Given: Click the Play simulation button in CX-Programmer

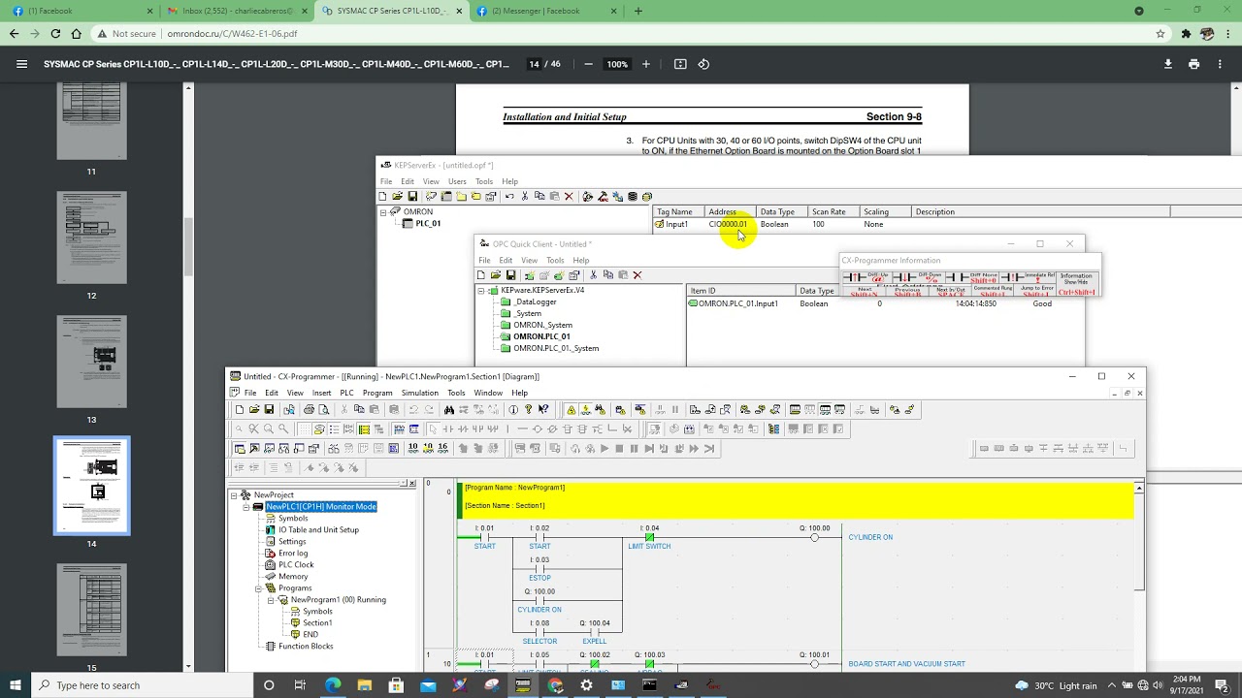Looking at the screenshot, I should point(604,449).
